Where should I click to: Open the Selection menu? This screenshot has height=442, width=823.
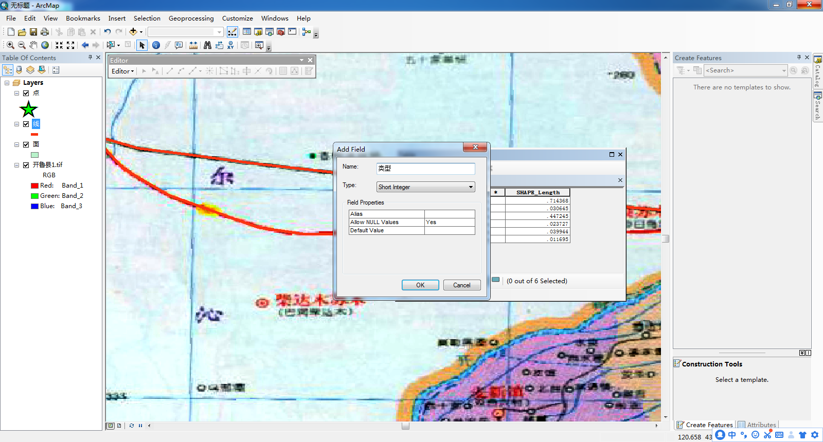[x=147, y=19]
